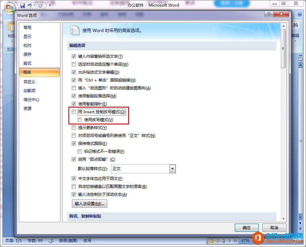Open 版式 options category
This screenshot has height=247, width=306.
[x=27, y=63]
